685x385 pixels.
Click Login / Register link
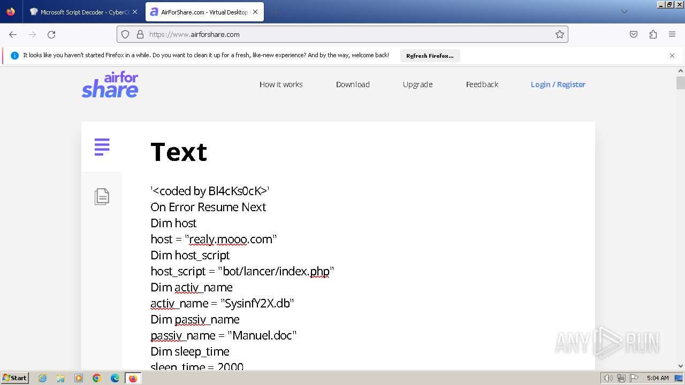558,84
